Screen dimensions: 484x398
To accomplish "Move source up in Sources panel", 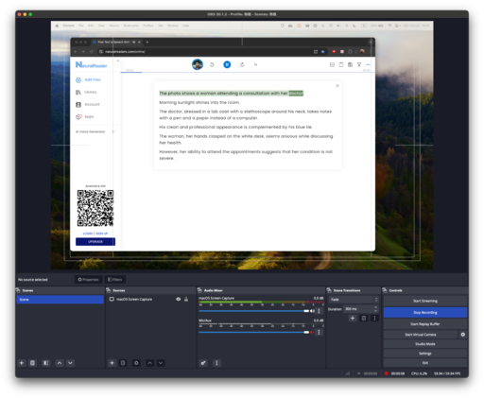I will point(149,363).
